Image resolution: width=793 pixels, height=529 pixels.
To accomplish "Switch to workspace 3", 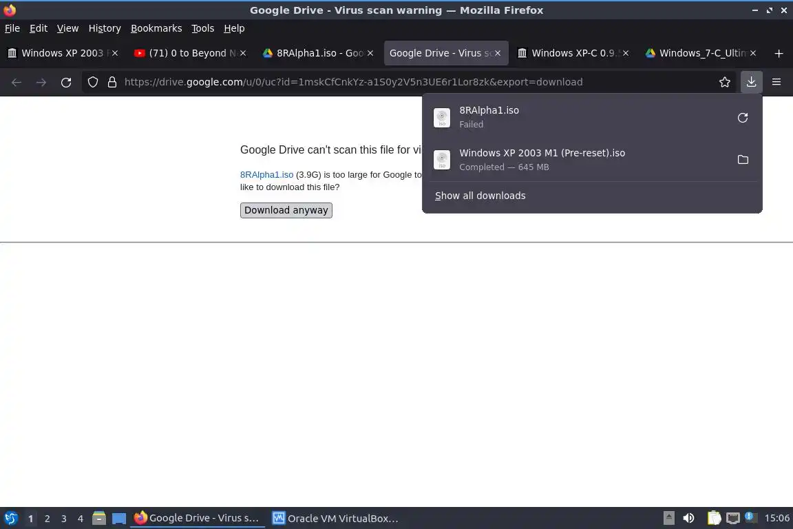I will coord(64,519).
